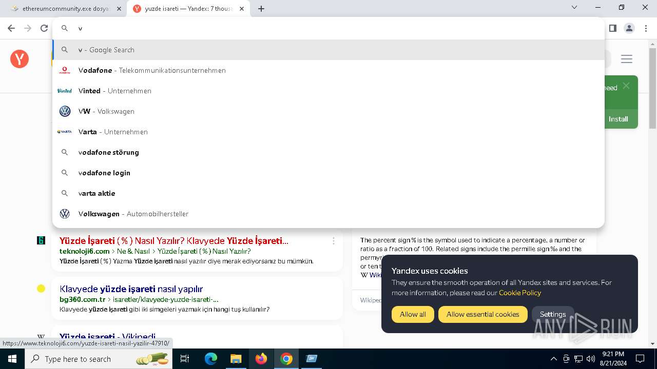Choose the 'v - Google Search' suggestion
This screenshot has height=369, width=657.
[328, 50]
